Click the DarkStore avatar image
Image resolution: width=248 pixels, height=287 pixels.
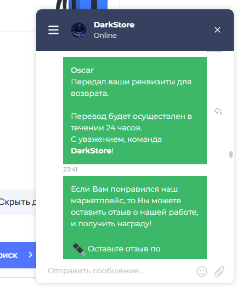tap(78, 30)
